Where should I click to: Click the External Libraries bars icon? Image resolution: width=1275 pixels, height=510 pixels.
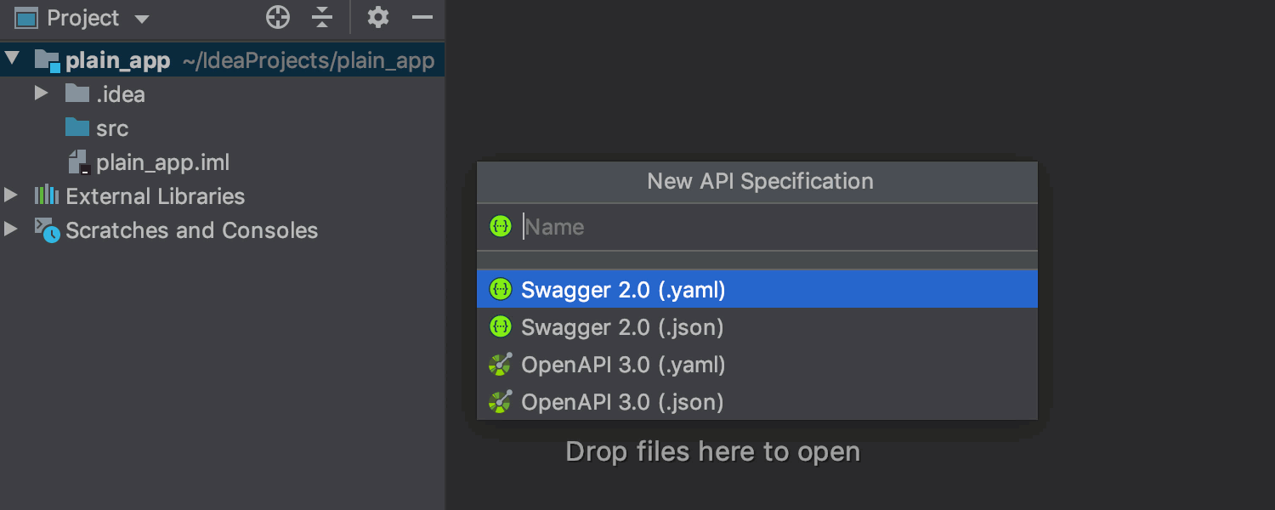coord(46,195)
